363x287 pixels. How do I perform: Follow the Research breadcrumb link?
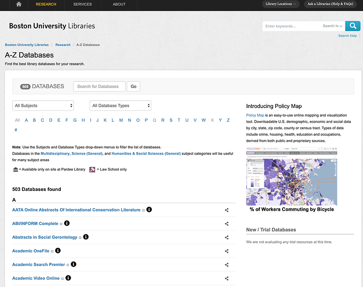coord(63,45)
